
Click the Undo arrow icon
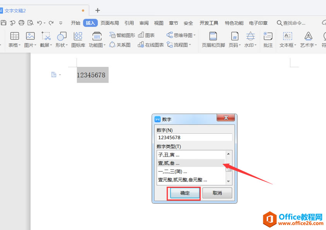(x=39, y=23)
